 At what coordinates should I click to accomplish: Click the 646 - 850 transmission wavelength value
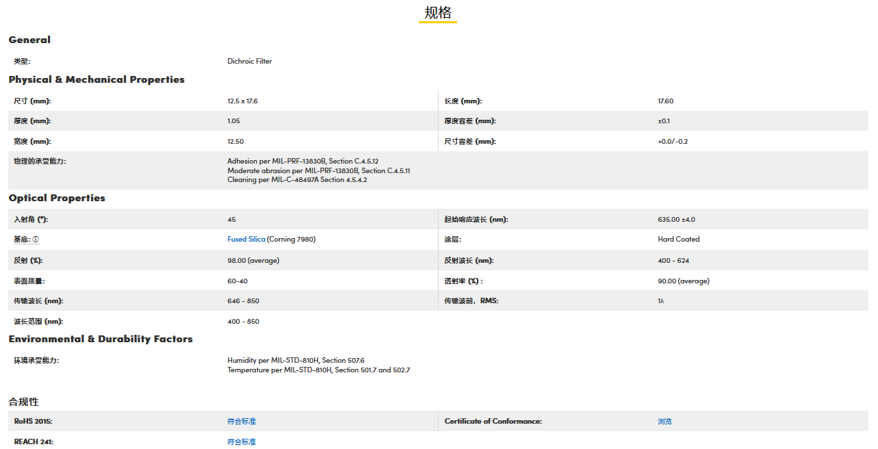(244, 301)
